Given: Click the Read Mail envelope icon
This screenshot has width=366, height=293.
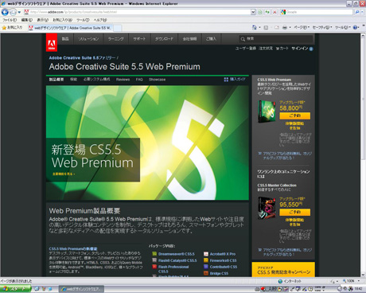Looking at the screenshot, I should (x=277, y=27).
